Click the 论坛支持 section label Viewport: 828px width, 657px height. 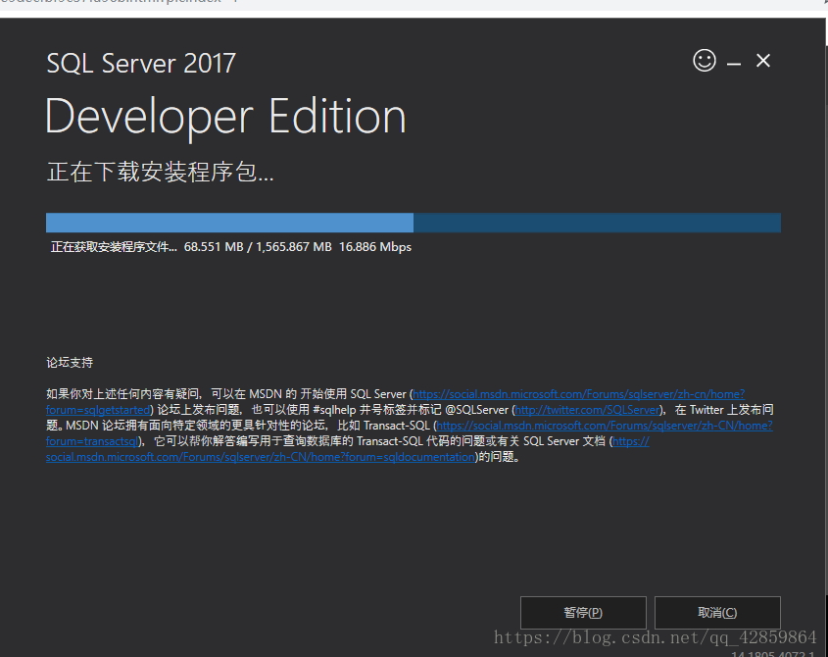pos(69,362)
